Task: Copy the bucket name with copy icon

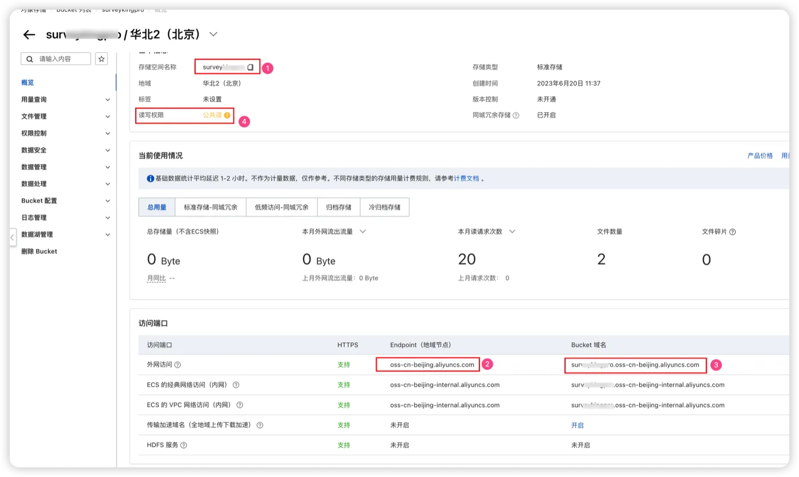Action: (250, 67)
